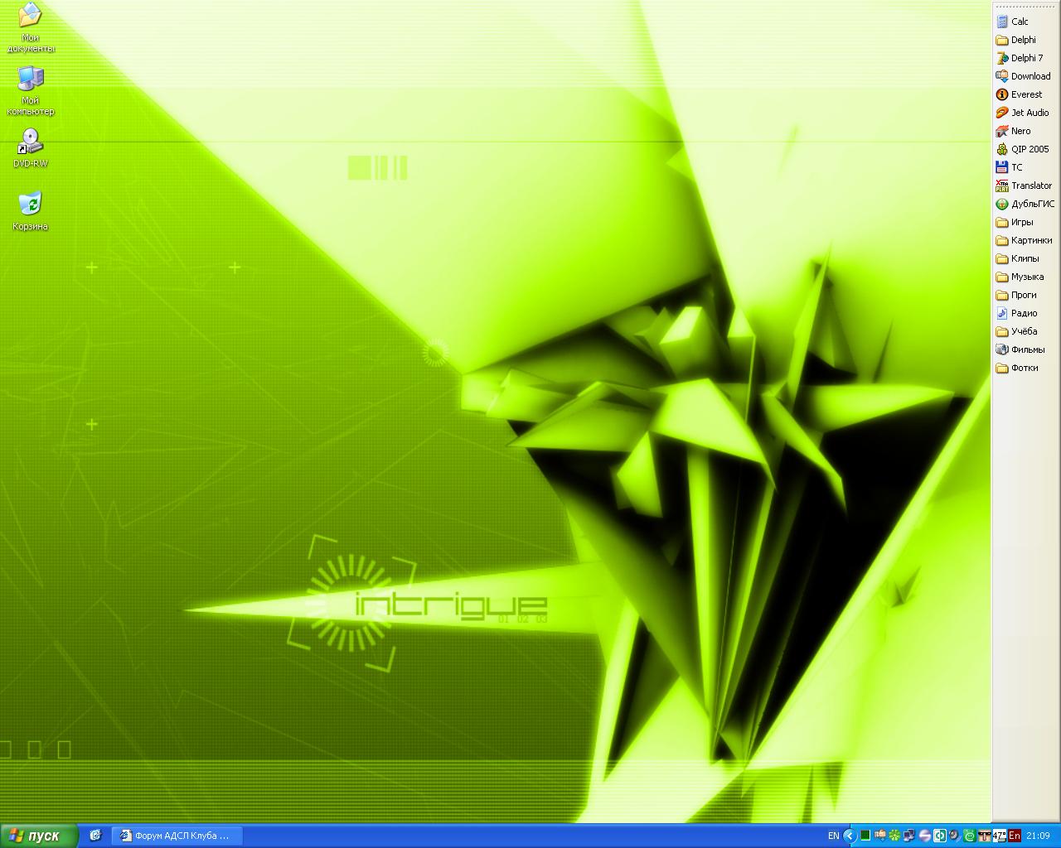Expand hidden system tray icons arrow

point(849,836)
